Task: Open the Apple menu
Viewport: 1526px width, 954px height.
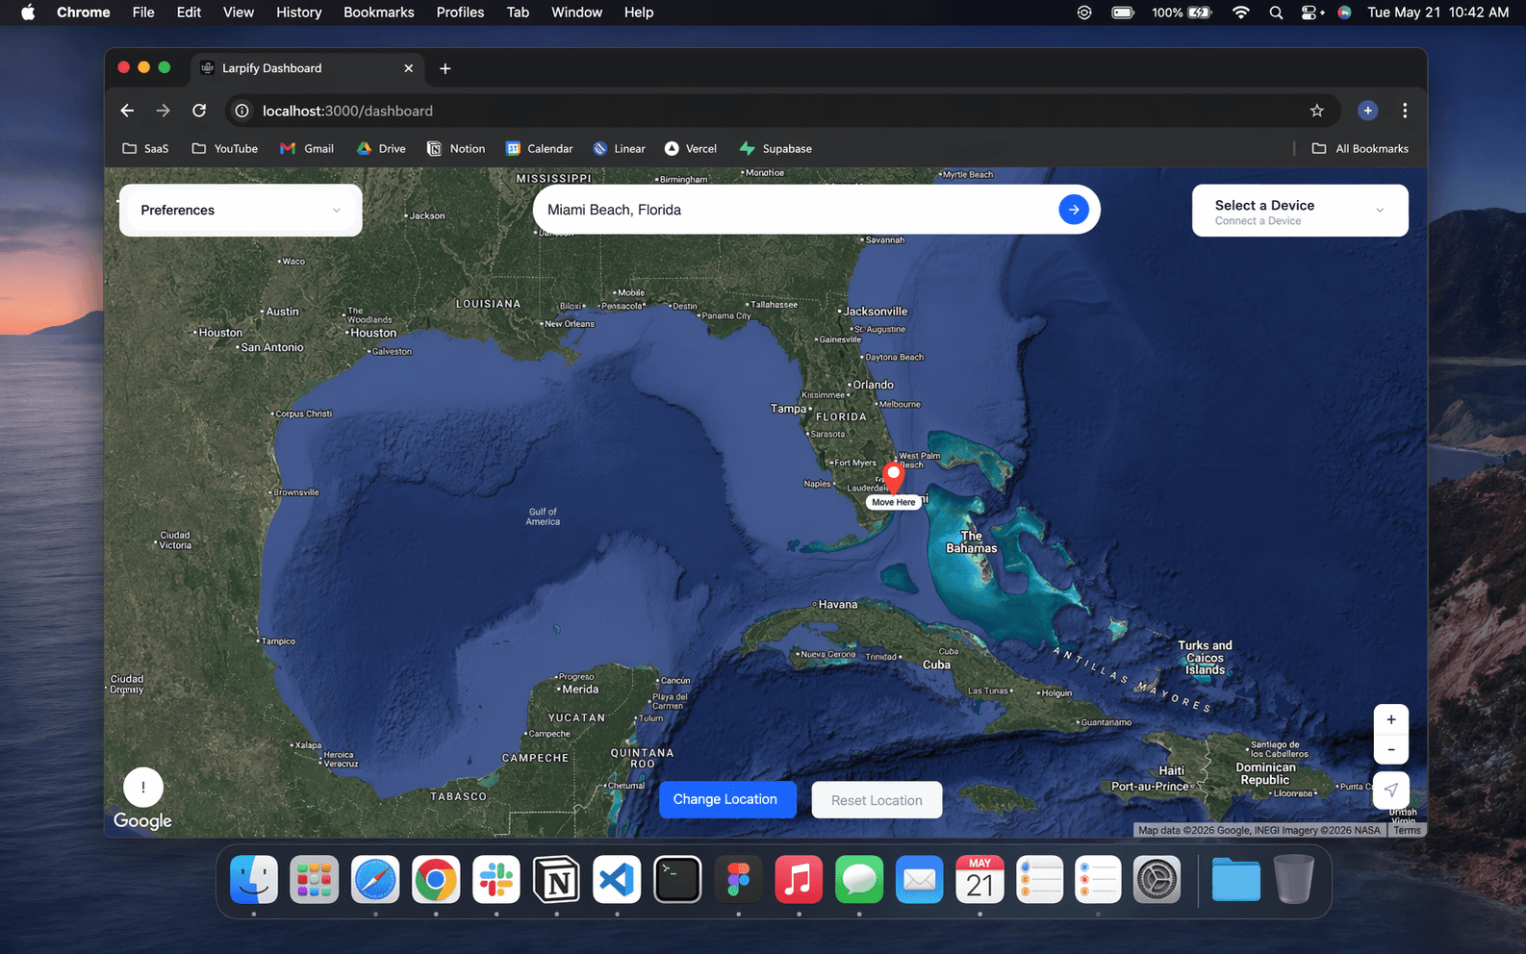Action: coord(28,13)
